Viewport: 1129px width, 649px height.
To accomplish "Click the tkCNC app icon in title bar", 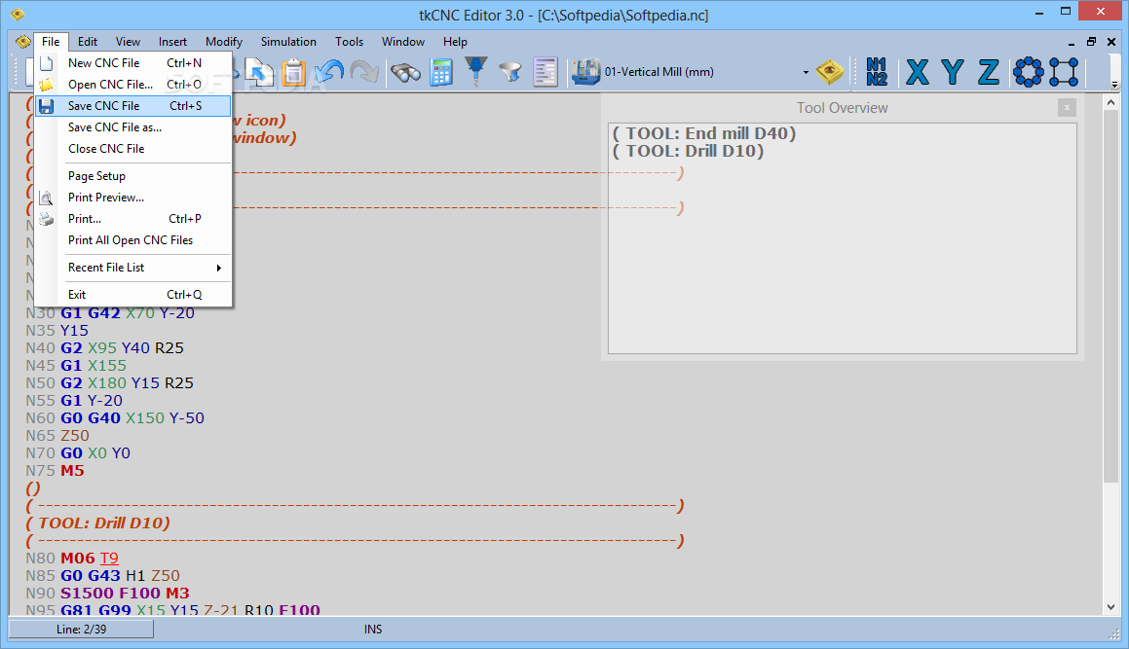I will click(x=18, y=14).
